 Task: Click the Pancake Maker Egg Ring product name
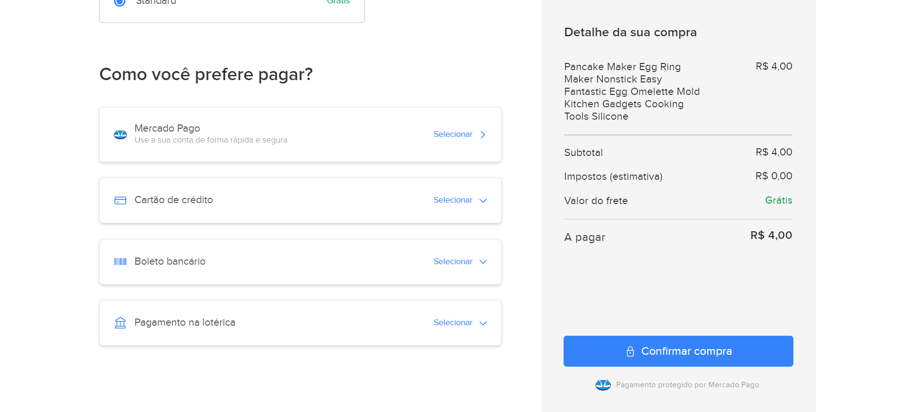click(x=622, y=67)
